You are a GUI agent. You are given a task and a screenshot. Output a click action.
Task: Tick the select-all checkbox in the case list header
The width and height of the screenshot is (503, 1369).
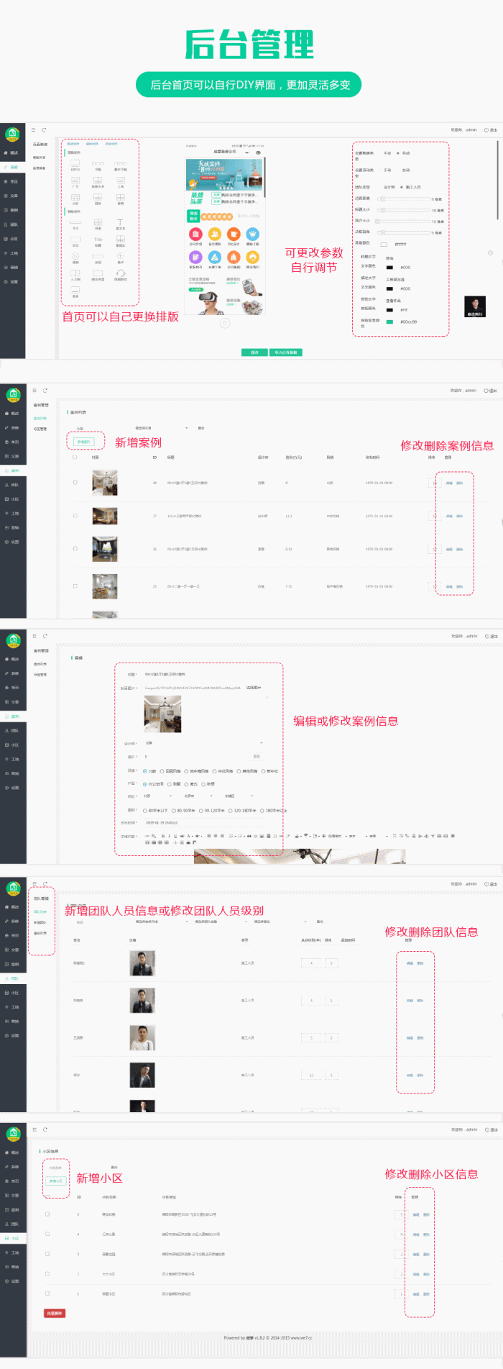75,457
